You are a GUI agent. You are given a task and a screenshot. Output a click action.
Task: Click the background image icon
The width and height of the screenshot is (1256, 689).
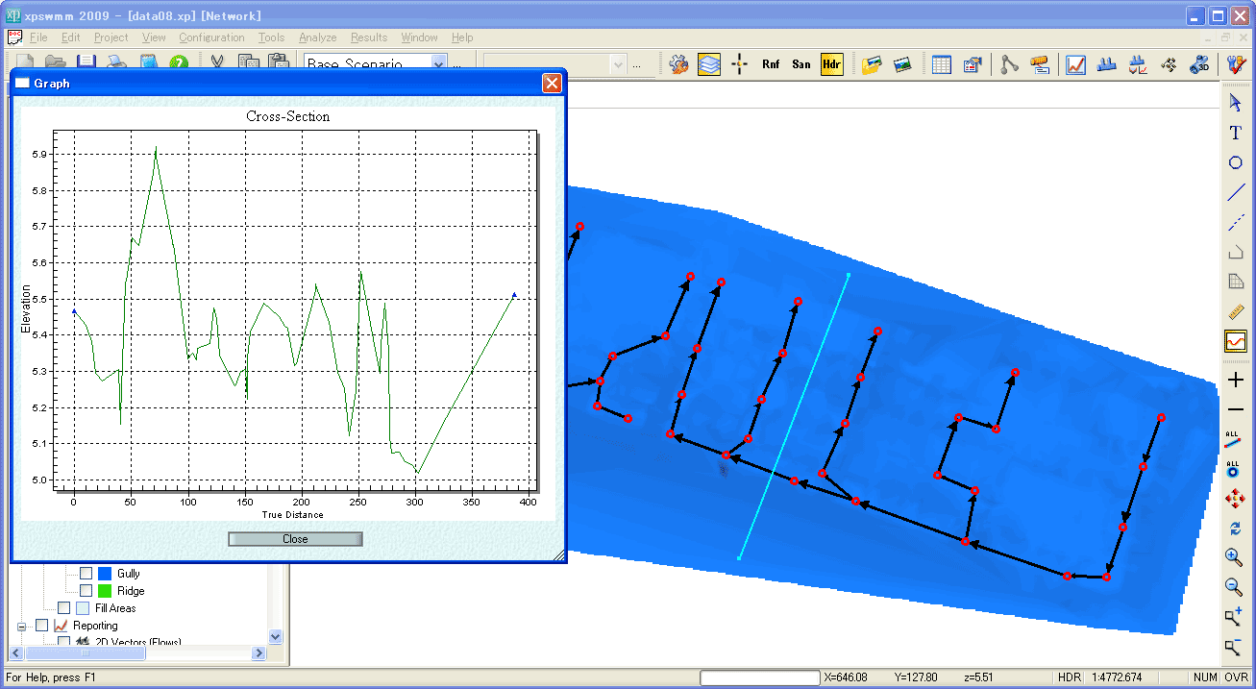902,64
